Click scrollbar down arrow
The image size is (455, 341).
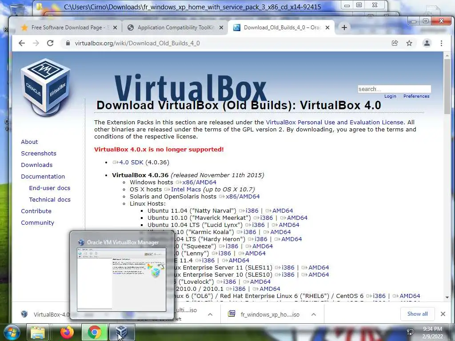(447, 297)
